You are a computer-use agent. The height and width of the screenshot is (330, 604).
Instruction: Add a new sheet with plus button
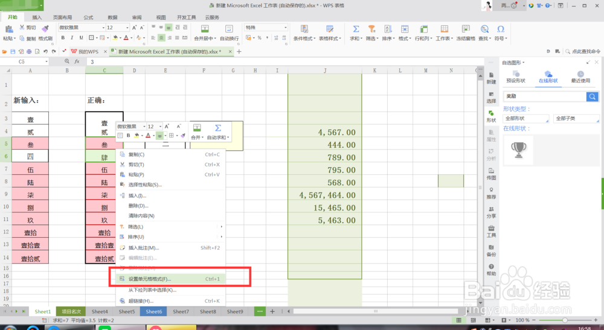click(272, 311)
